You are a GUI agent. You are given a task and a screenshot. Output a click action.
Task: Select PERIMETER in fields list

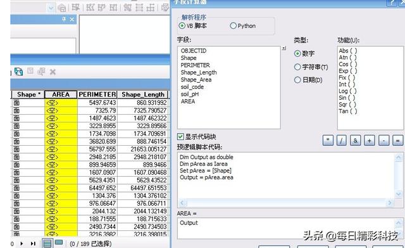(196, 65)
